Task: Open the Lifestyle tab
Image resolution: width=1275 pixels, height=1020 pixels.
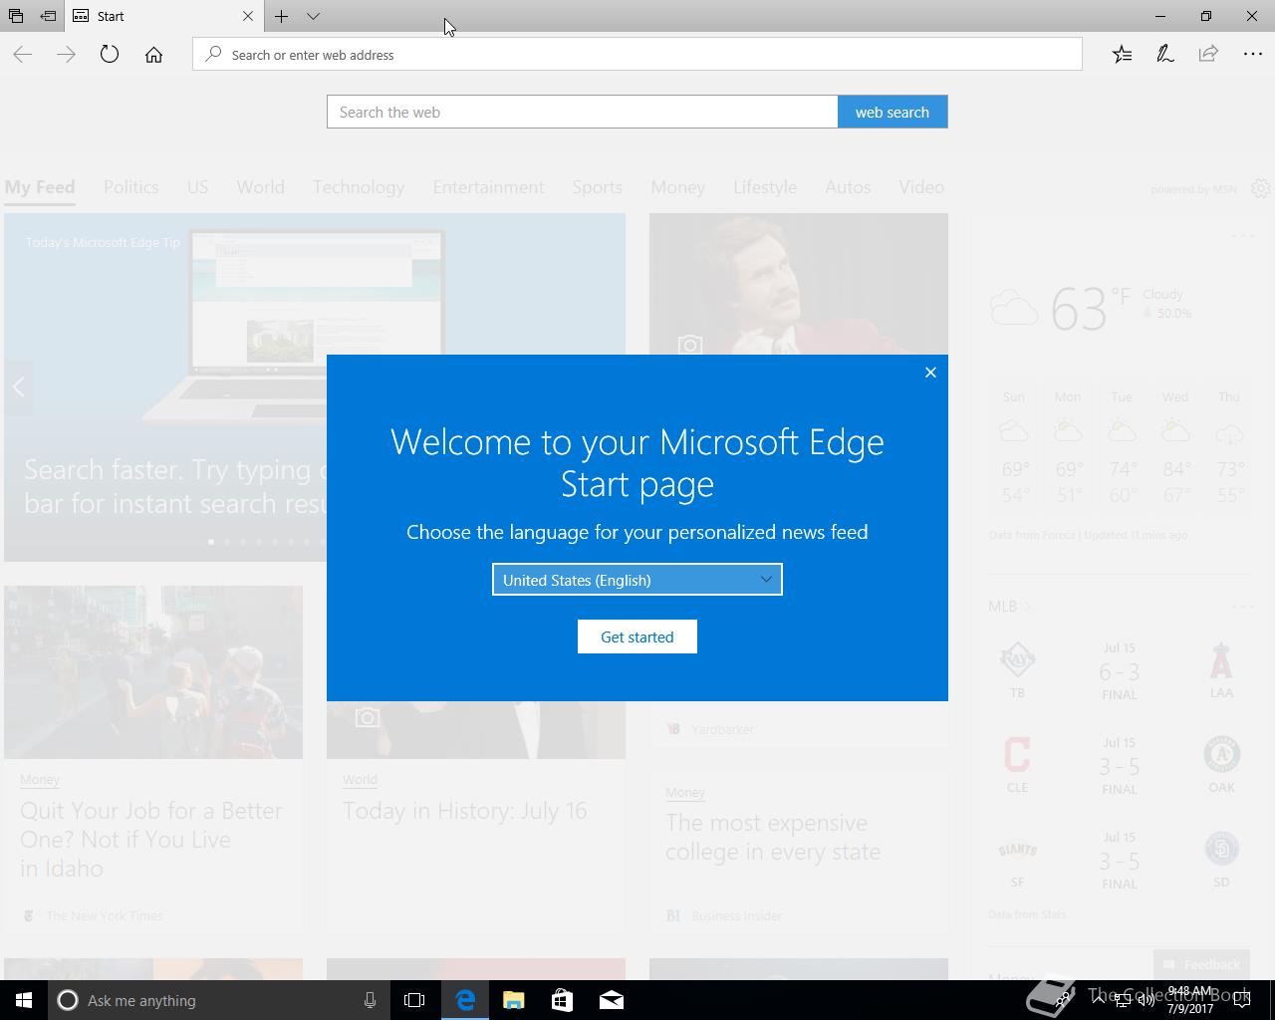Action: coord(765,187)
